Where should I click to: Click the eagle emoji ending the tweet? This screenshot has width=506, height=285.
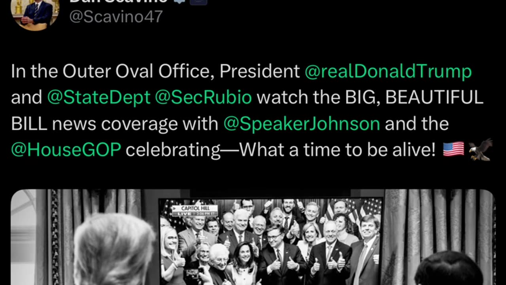click(x=480, y=150)
